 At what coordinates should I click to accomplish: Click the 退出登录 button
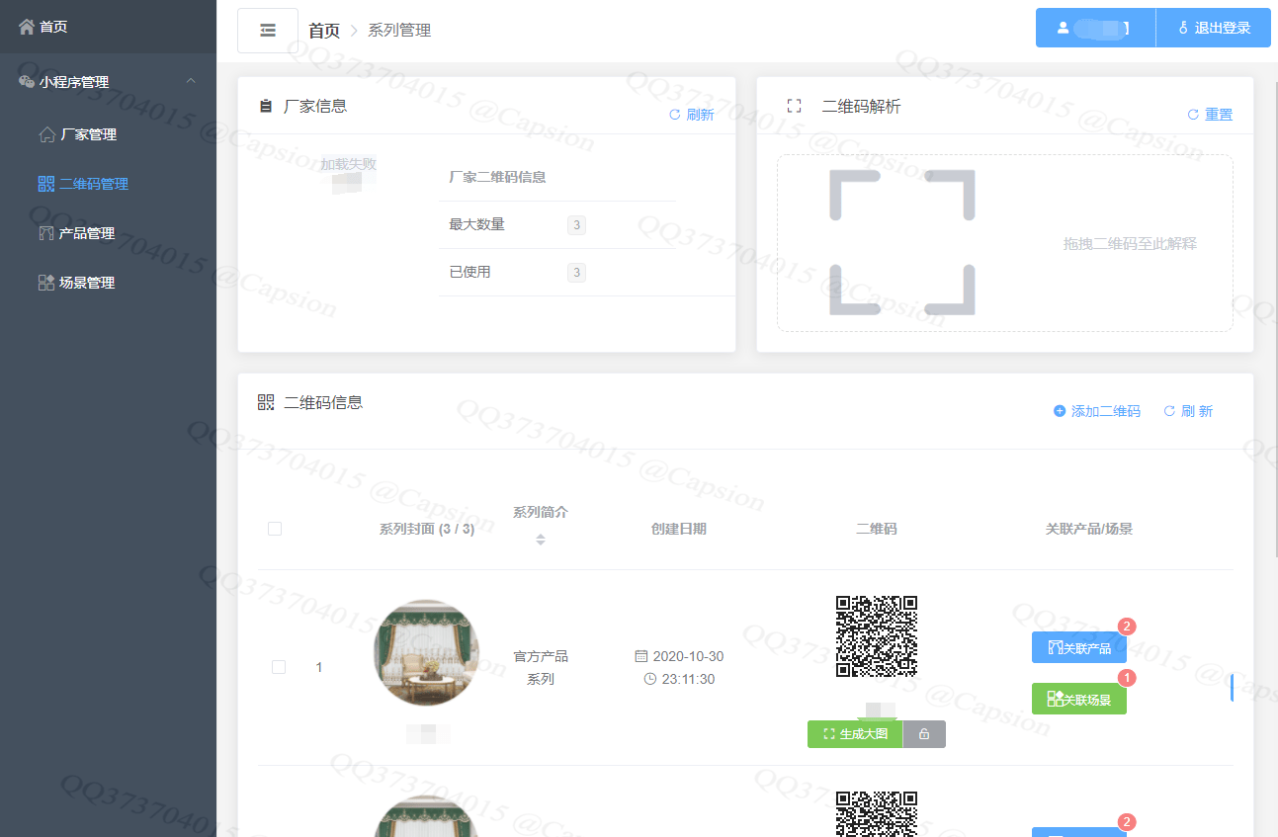pos(1214,28)
